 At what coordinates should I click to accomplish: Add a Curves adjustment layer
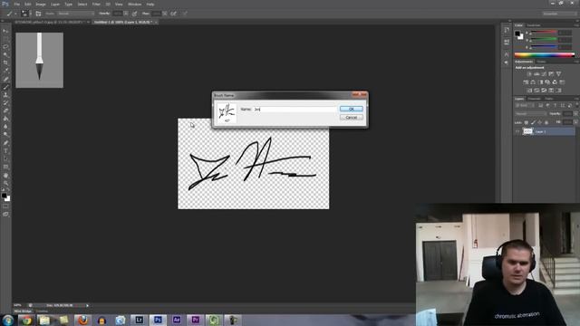(x=544, y=74)
